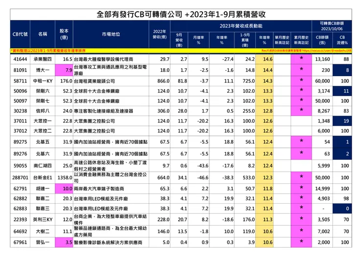Viewport: 362px width, 255px height.
Task: Click the 月增率% column header
Action: pyautogui.click(x=199, y=40)
